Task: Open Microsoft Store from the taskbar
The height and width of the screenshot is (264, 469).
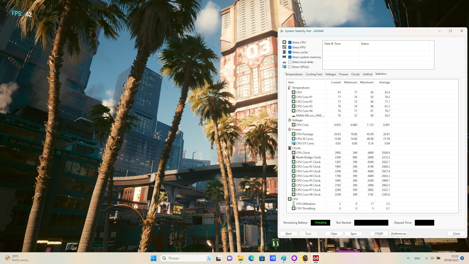Action: coord(262,258)
